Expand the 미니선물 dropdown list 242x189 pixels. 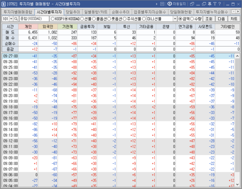175,19
